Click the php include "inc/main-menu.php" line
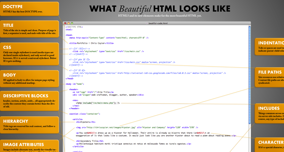Screen dimensions: 284x152 pyautogui.click(x=98, y=103)
